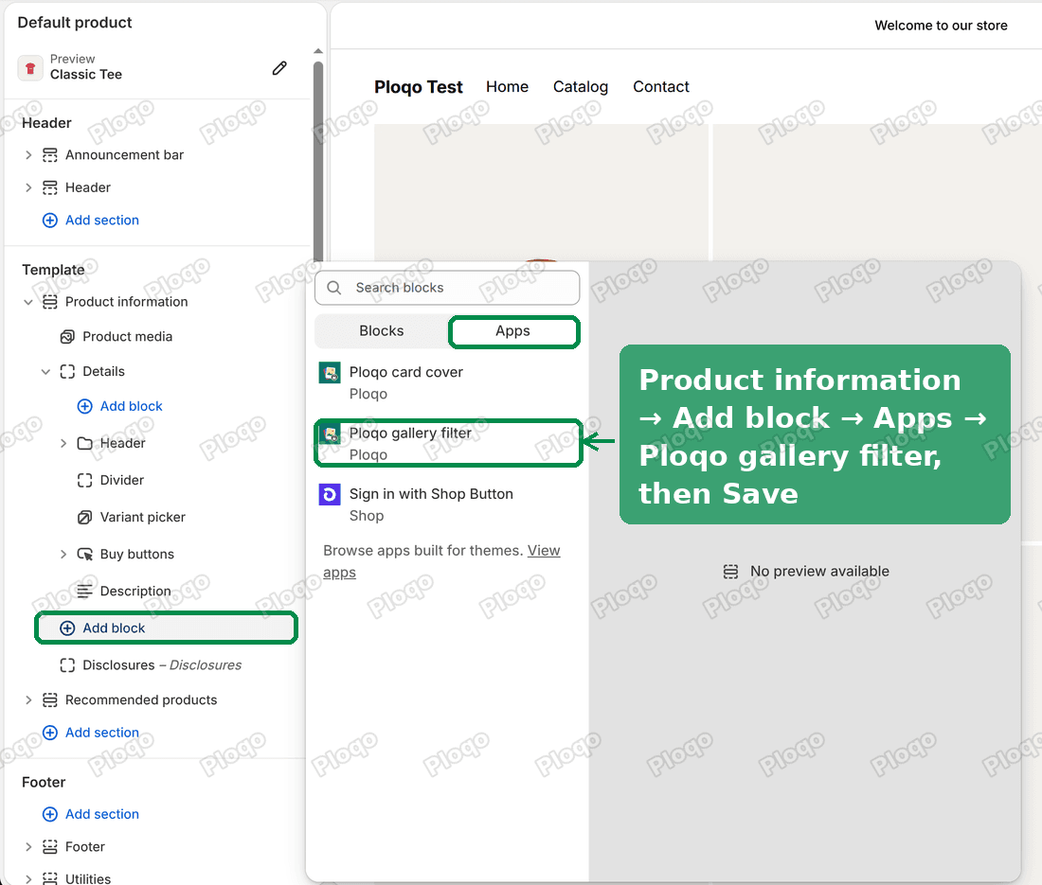Image resolution: width=1042 pixels, height=885 pixels.
Task: Click the plus icon of Template's Add section
Action: (x=50, y=733)
